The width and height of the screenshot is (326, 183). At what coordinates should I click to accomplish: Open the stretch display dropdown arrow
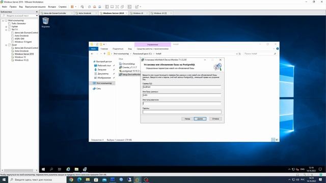click(141, 7)
